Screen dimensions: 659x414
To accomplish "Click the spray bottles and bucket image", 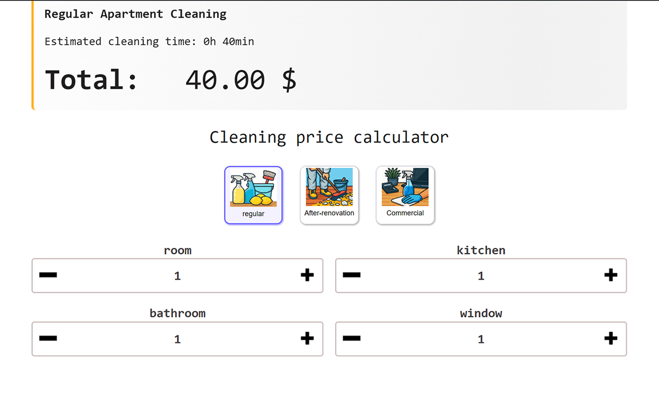I will pyautogui.click(x=253, y=187).
